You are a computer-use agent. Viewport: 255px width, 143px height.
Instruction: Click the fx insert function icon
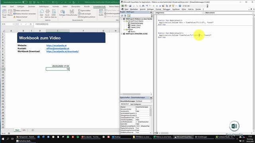pos(31,24)
